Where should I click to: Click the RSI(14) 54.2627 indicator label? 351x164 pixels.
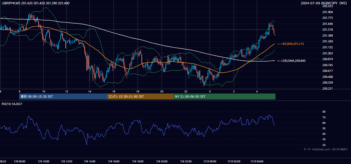12,104
